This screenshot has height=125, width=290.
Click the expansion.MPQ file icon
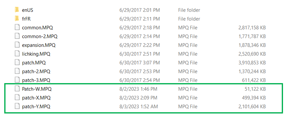(x=17, y=45)
